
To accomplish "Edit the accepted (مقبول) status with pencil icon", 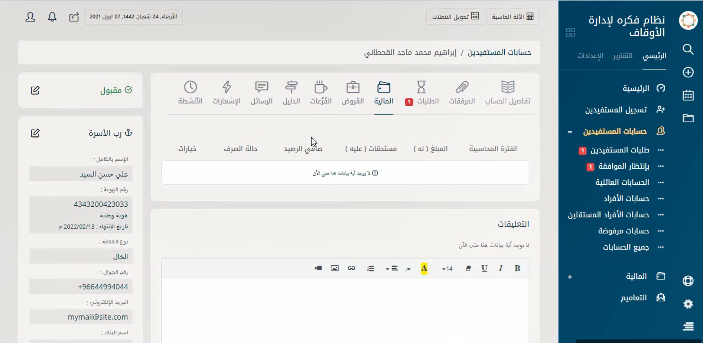I will [x=35, y=90].
